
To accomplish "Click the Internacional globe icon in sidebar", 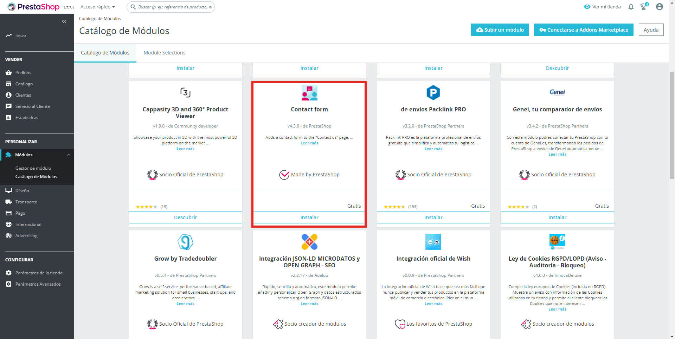I will [9, 224].
